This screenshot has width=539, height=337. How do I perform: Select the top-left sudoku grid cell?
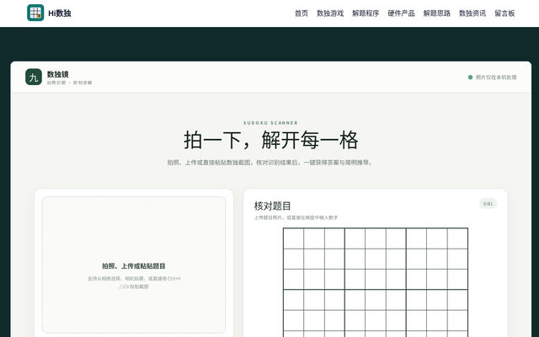(294, 238)
